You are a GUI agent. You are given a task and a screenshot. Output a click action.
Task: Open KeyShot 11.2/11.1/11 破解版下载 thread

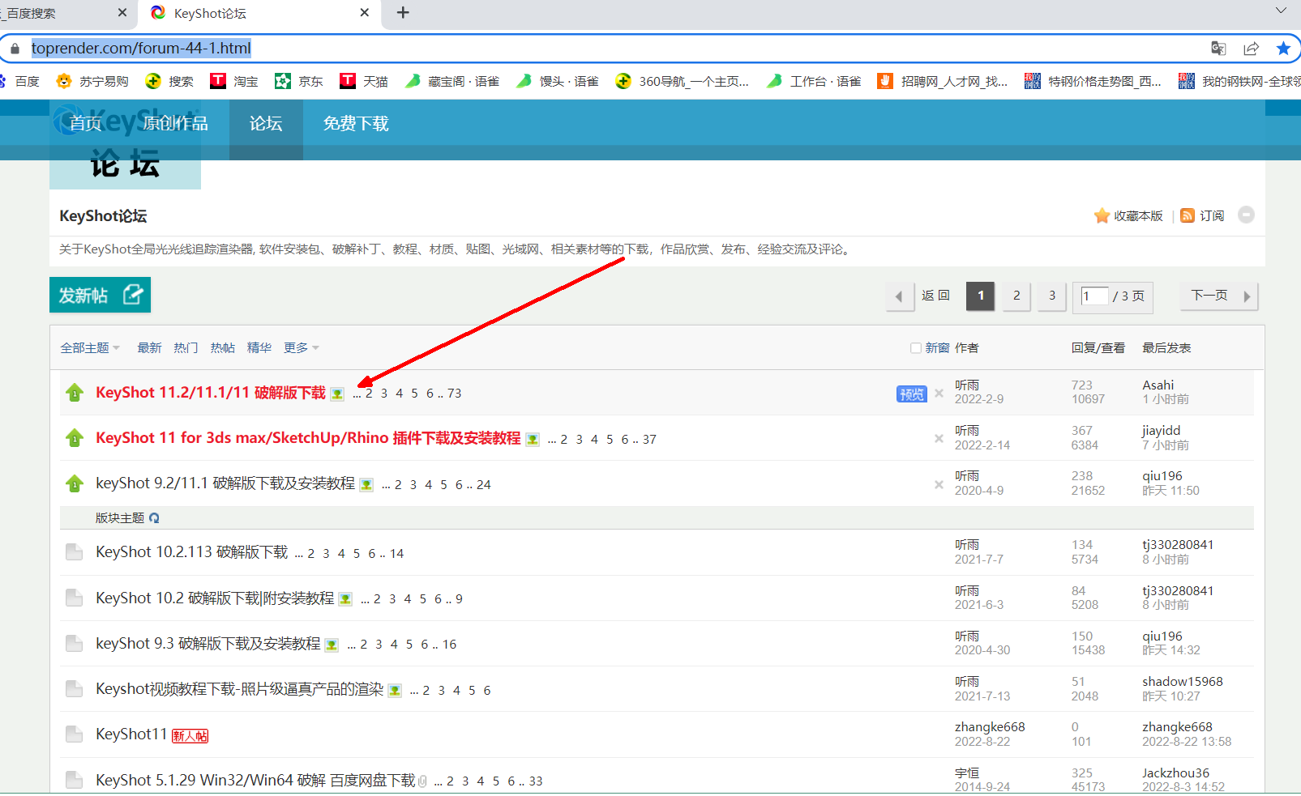[x=211, y=393]
